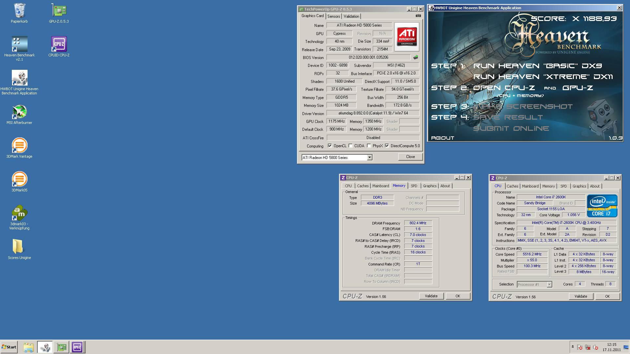Select the CPUID CPU-Z desktop shortcut
This screenshot has width=630, height=354.
tap(59, 47)
